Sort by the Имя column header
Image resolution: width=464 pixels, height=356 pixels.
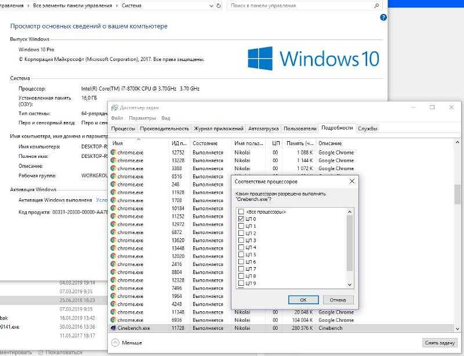(139, 143)
